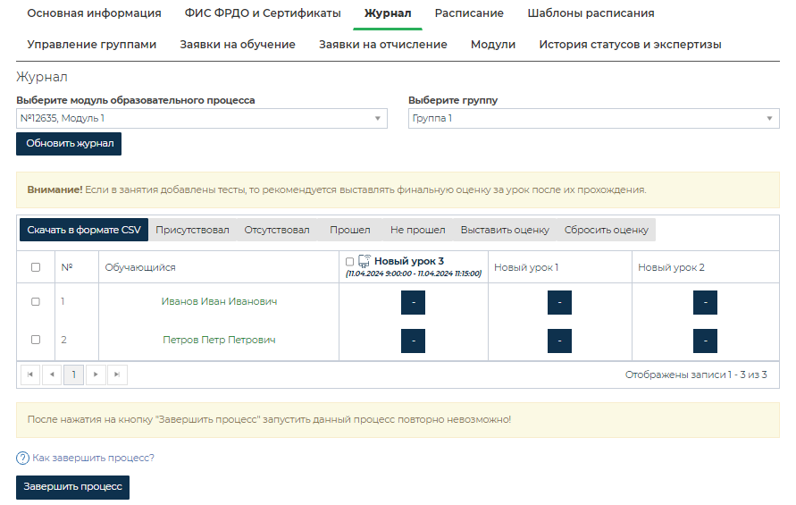The width and height of the screenshot is (796, 505).
Task: Click online lesson icon beside Новый урок 3
Action: click(x=364, y=261)
